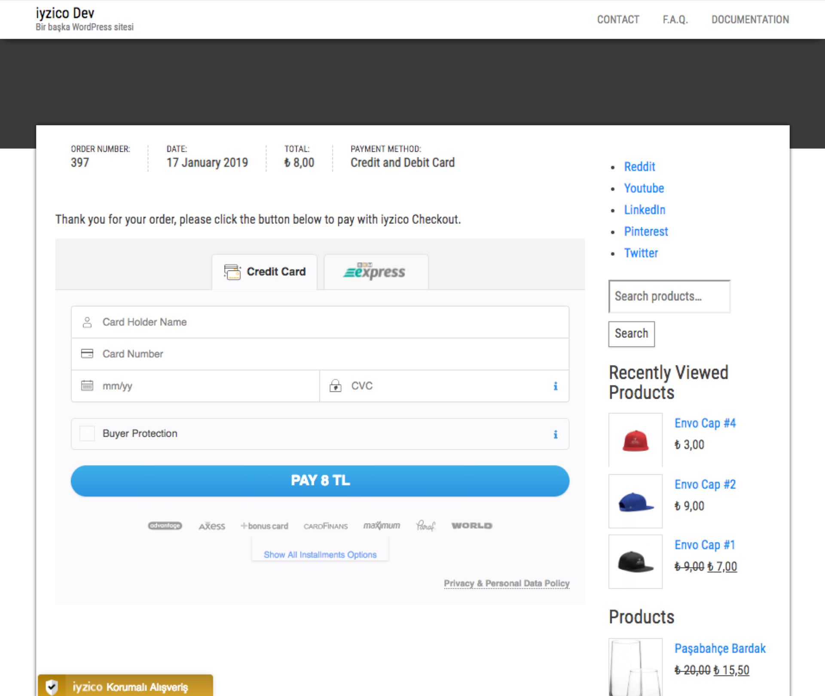The width and height of the screenshot is (825, 696).
Task: Click the CVC padlock icon
Action: tap(335, 385)
